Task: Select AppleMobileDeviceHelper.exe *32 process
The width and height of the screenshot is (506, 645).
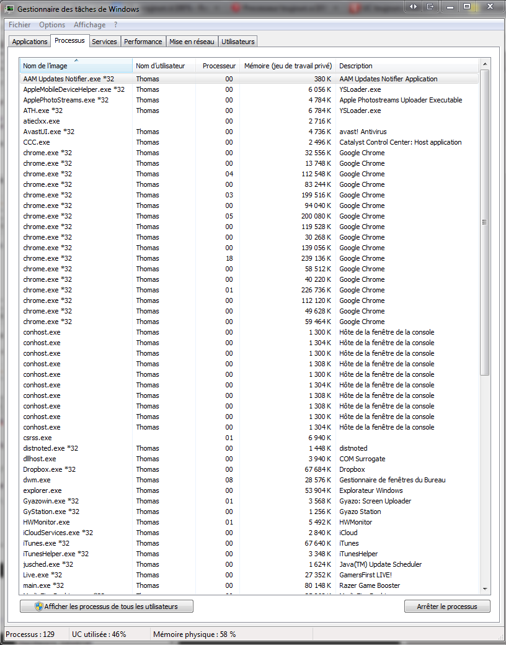Action: coord(249,89)
